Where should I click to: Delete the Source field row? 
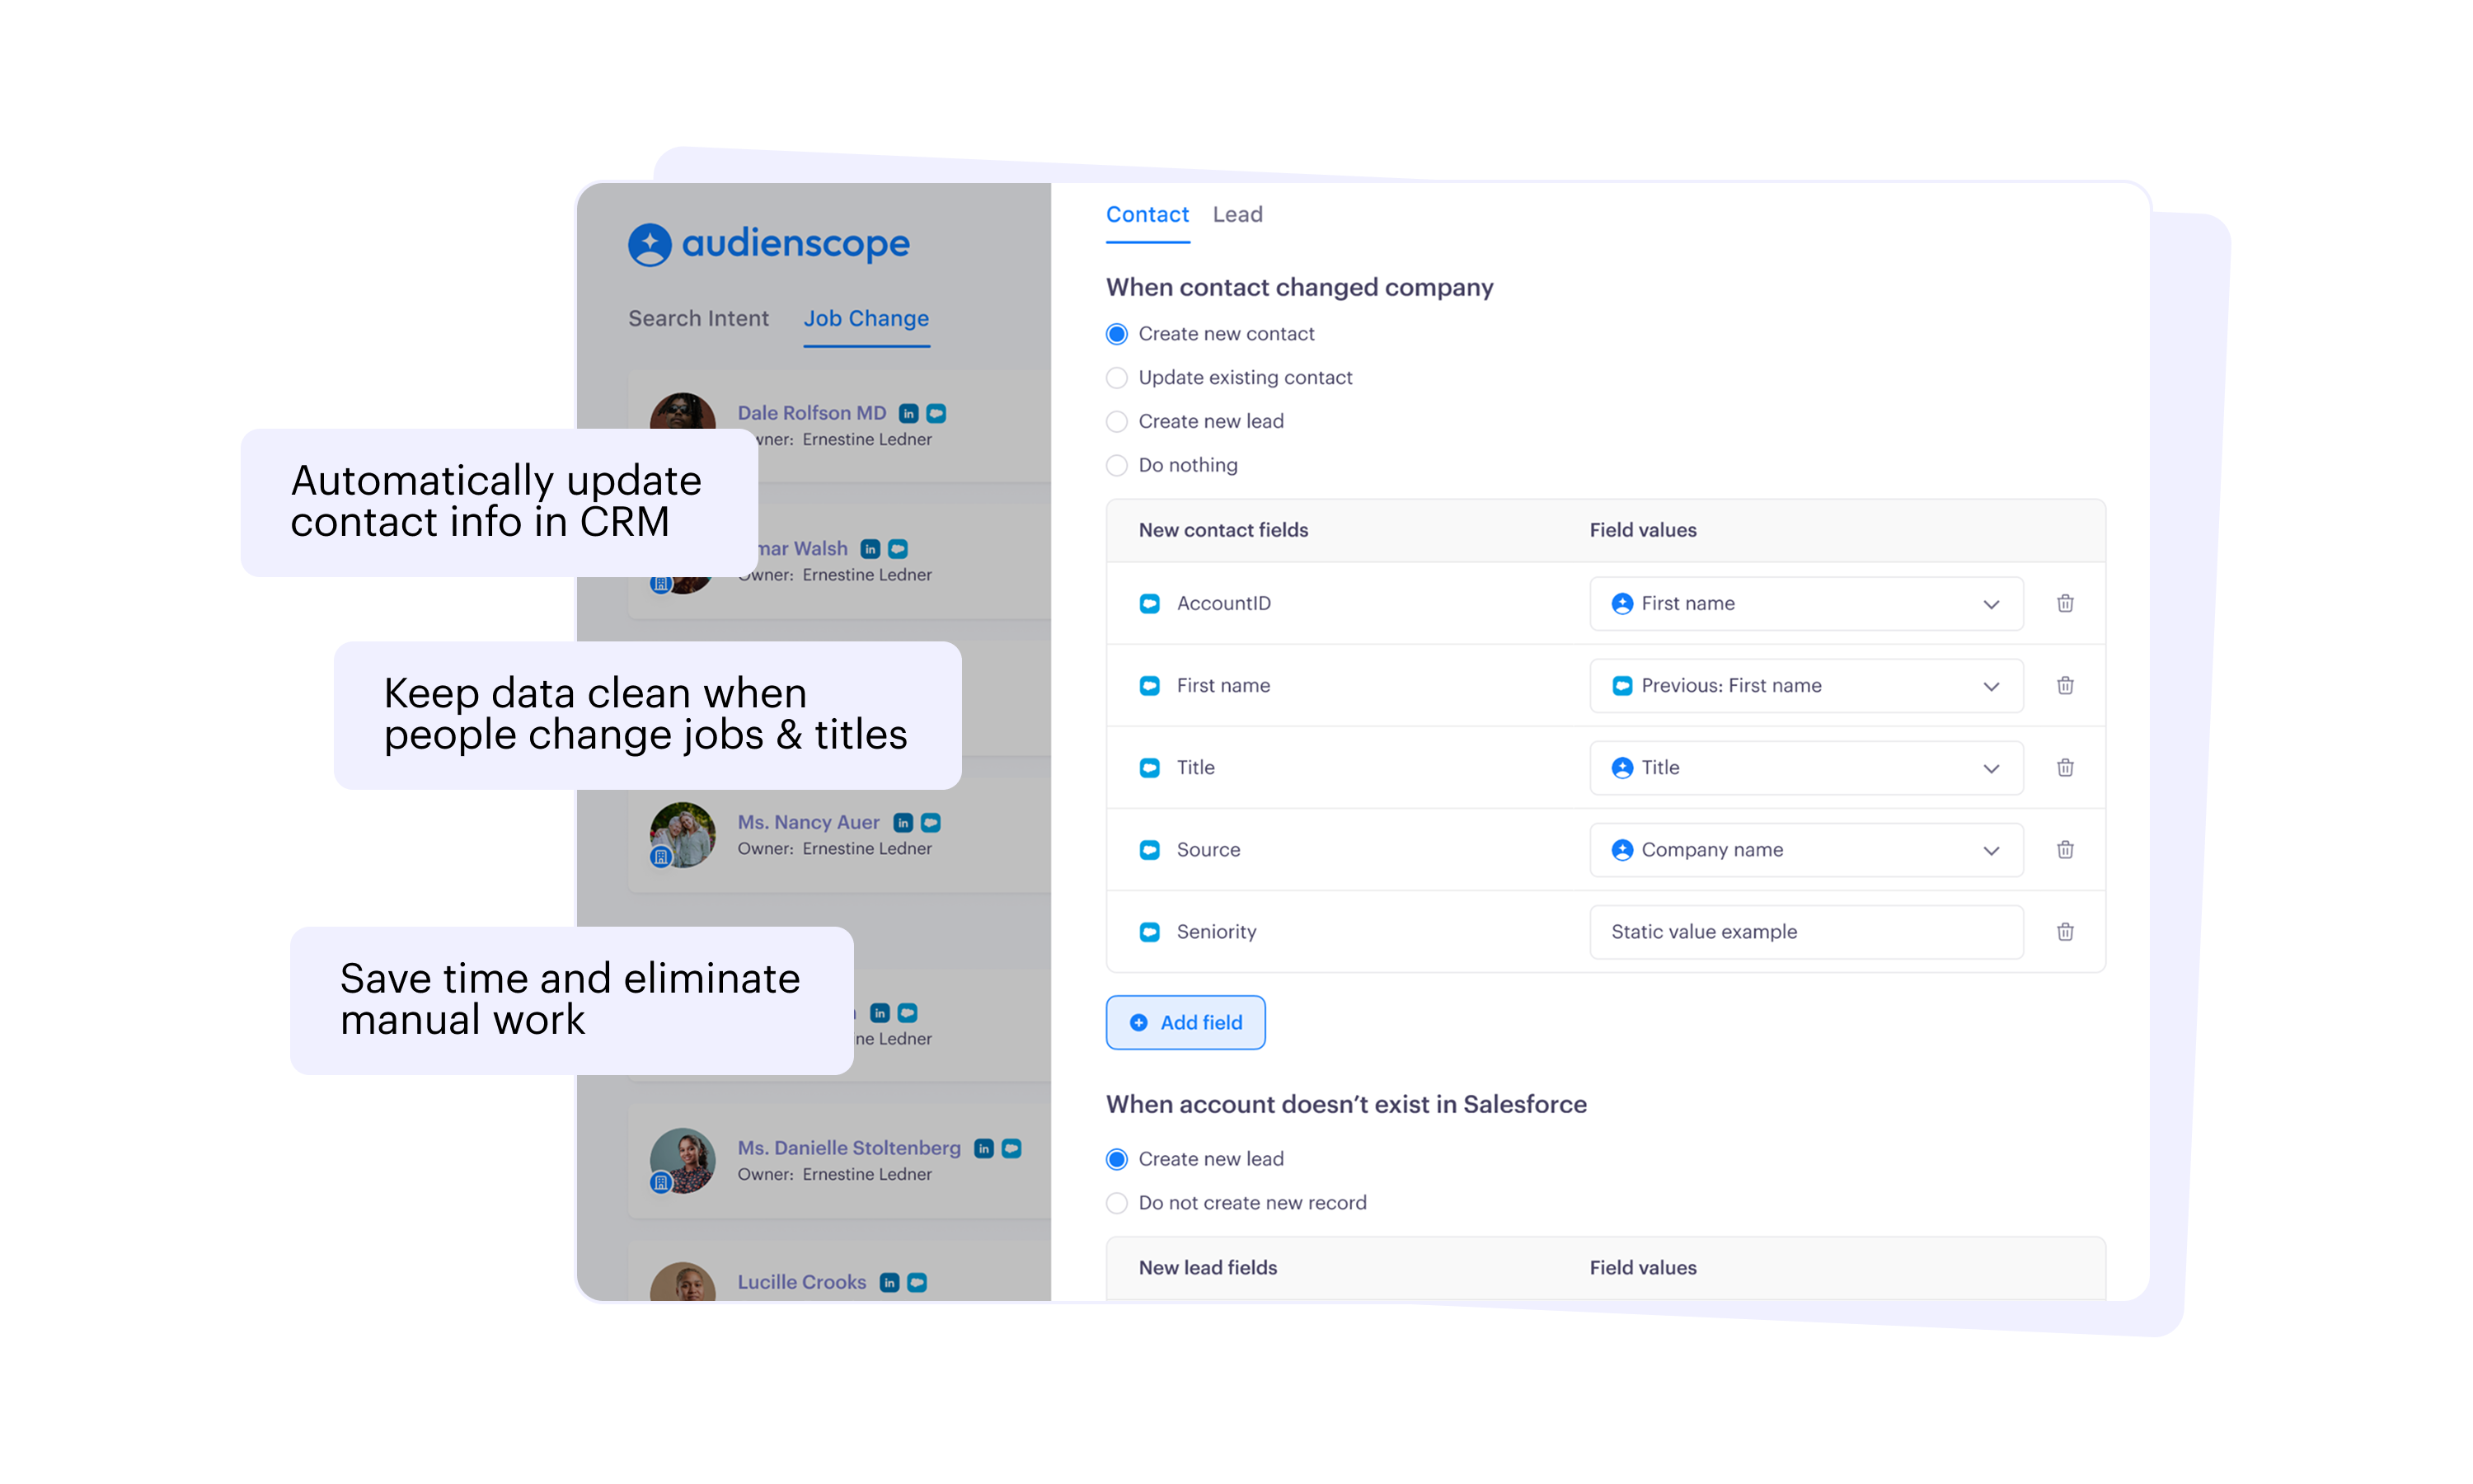[2064, 849]
